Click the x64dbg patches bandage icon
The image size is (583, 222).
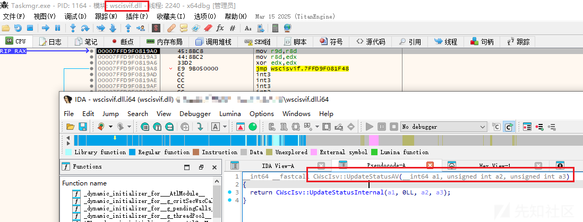pyautogui.click(x=172, y=28)
